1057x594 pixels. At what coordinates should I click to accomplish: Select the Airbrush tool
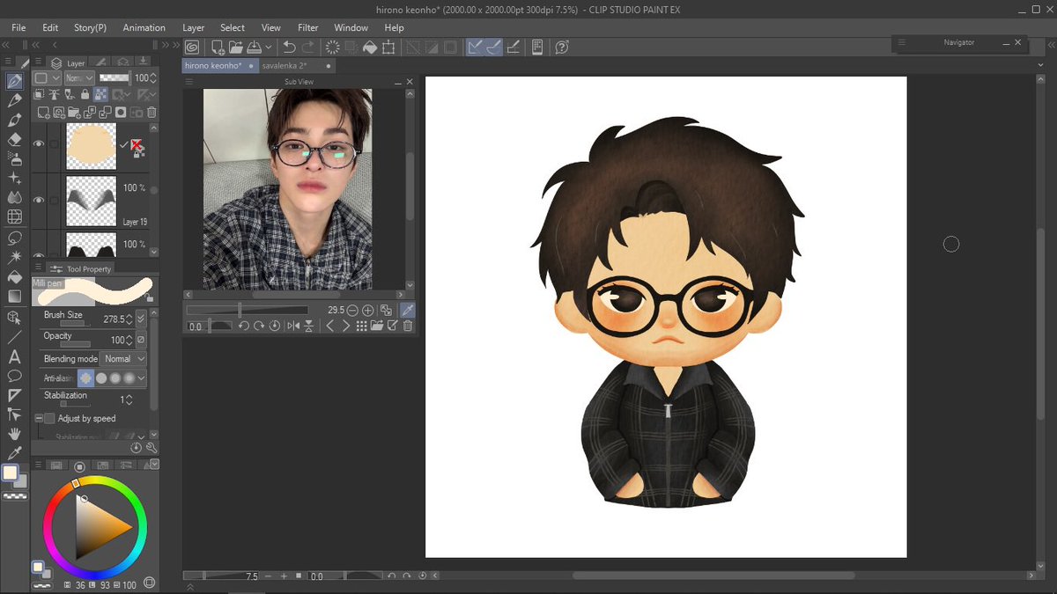14,158
